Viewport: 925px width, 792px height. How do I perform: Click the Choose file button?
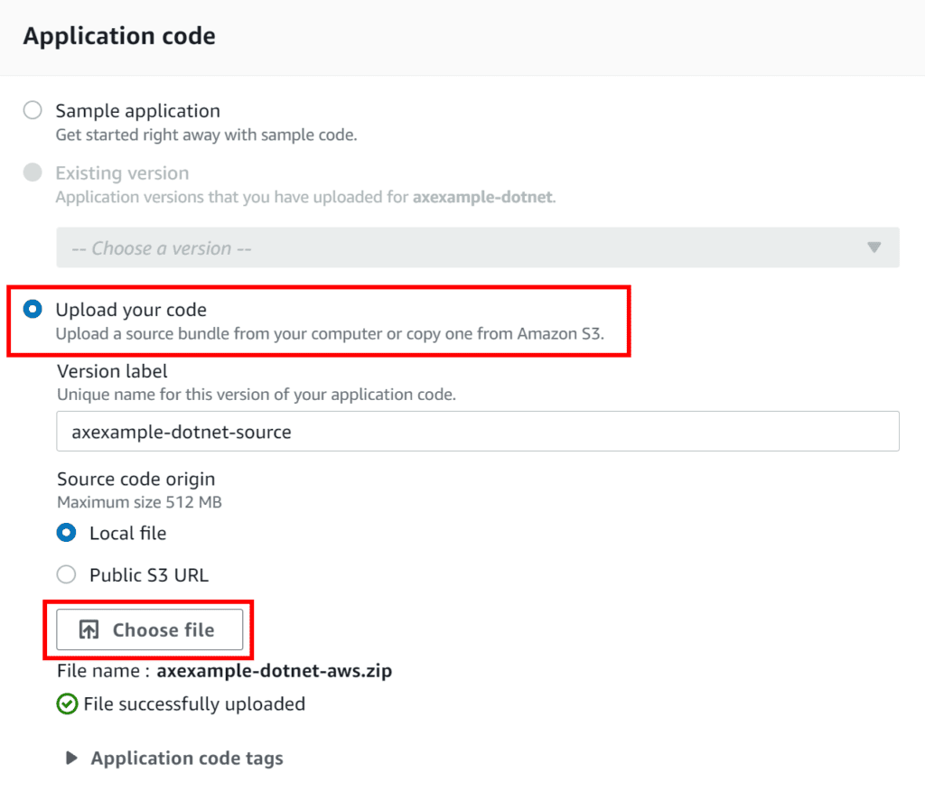(x=150, y=629)
